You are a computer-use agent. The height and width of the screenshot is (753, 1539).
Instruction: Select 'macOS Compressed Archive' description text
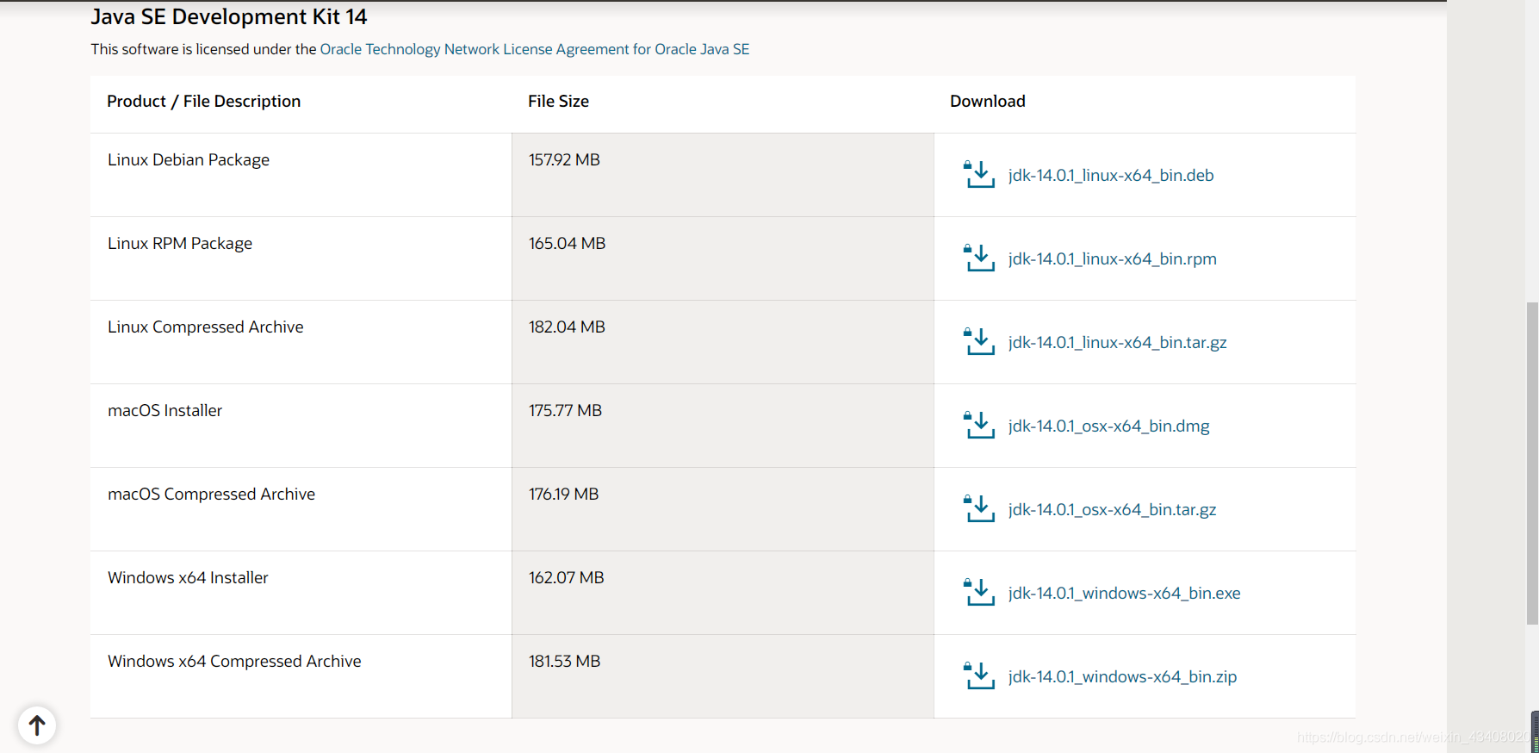[x=212, y=494]
